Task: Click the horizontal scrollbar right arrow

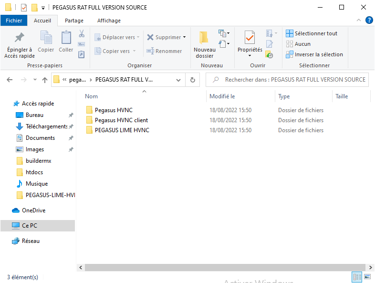Action: (370, 267)
